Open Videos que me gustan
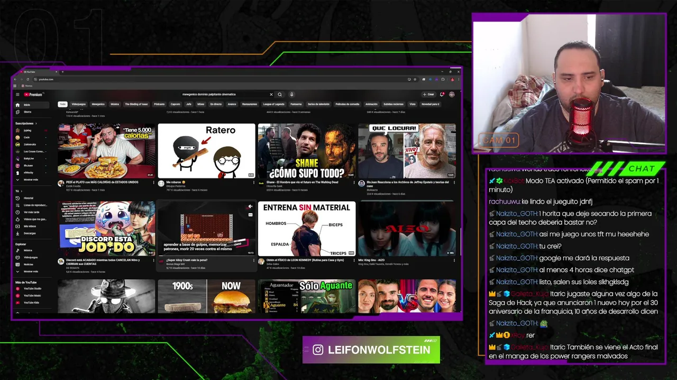The height and width of the screenshot is (380, 677). (x=32, y=219)
